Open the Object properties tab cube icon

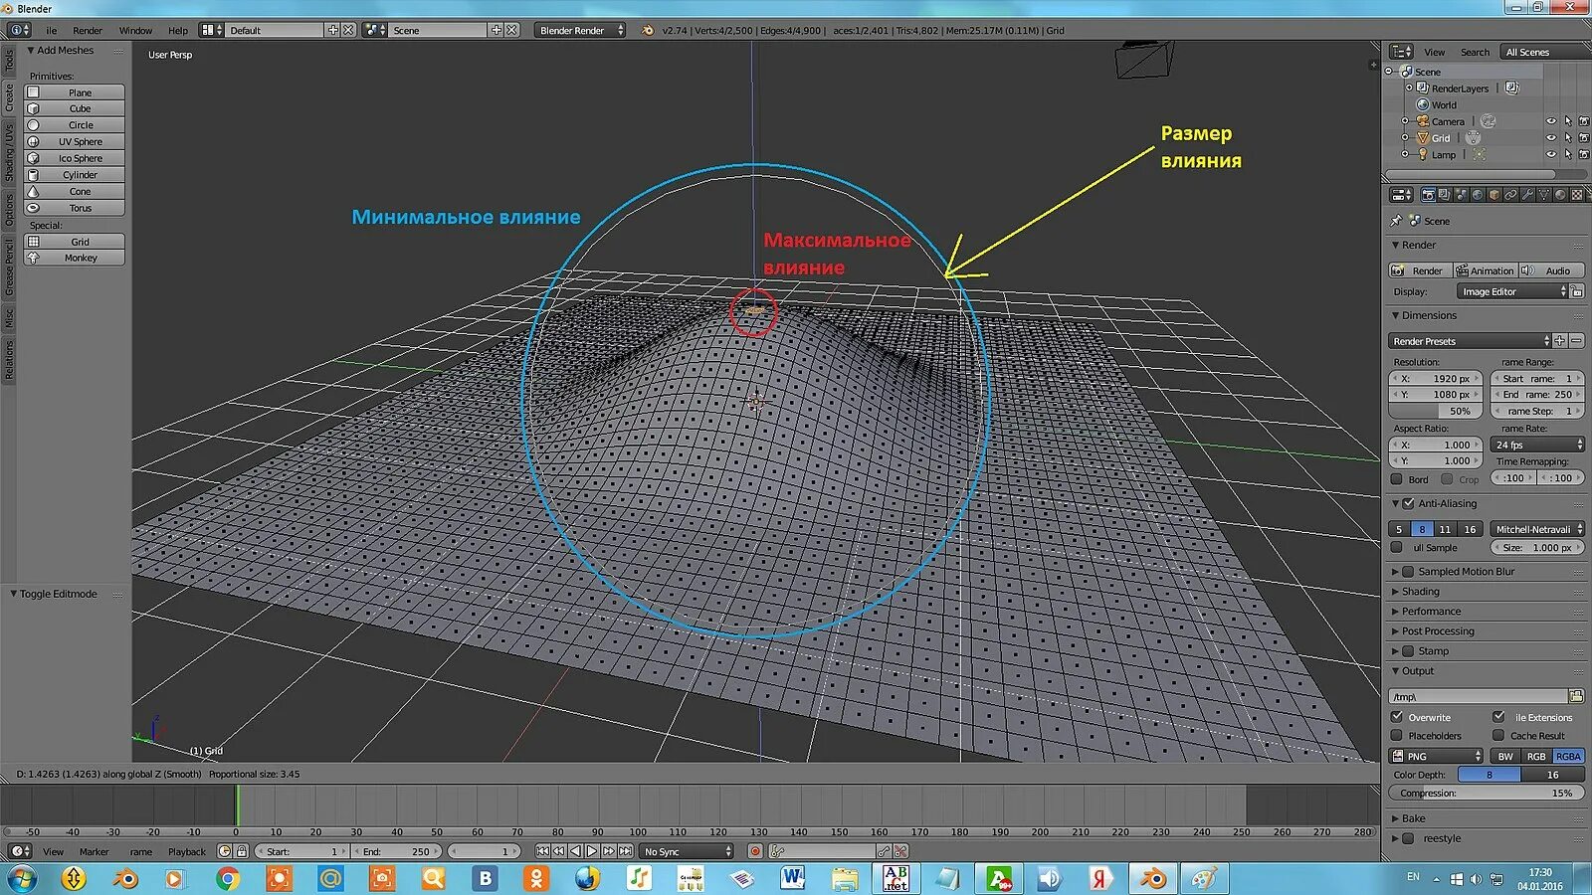[x=1493, y=195]
